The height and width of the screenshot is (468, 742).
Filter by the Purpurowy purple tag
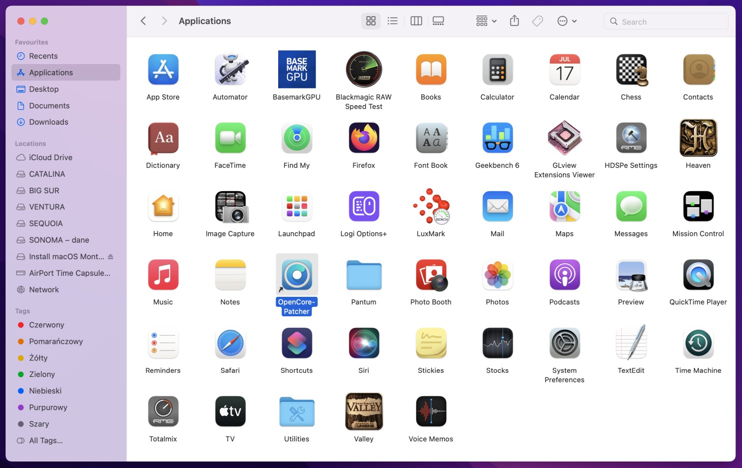pyautogui.click(x=66, y=407)
